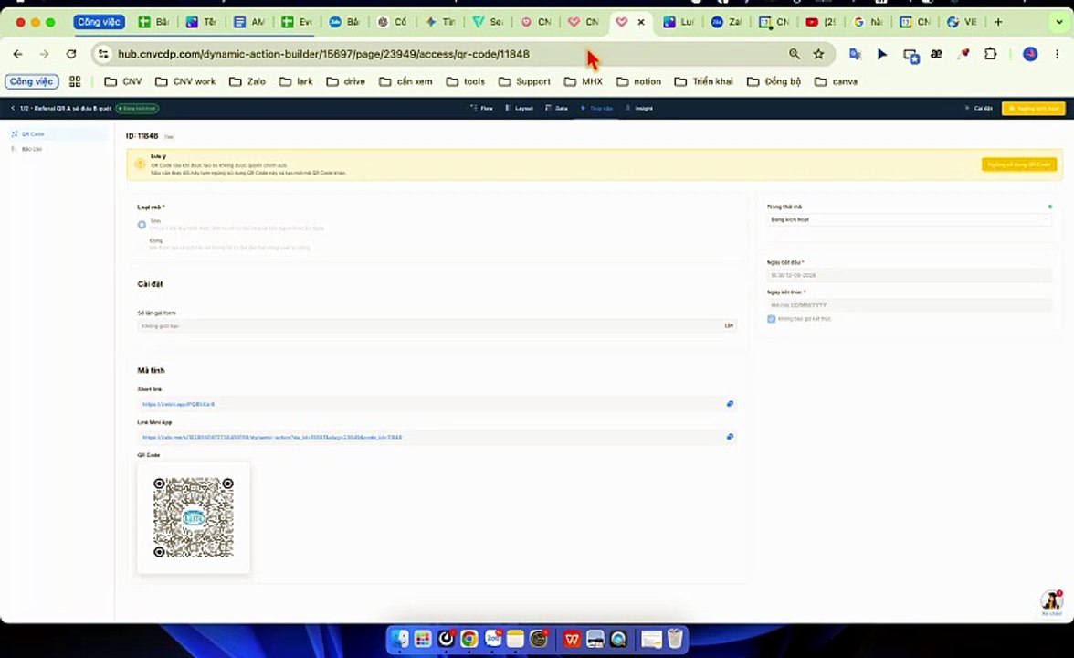Open the Extensions puzzle icon
Viewport: 1074px width, 658px height.
coord(990,54)
